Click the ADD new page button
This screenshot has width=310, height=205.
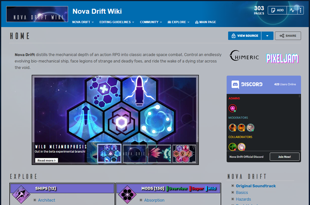click(x=277, y=10)
